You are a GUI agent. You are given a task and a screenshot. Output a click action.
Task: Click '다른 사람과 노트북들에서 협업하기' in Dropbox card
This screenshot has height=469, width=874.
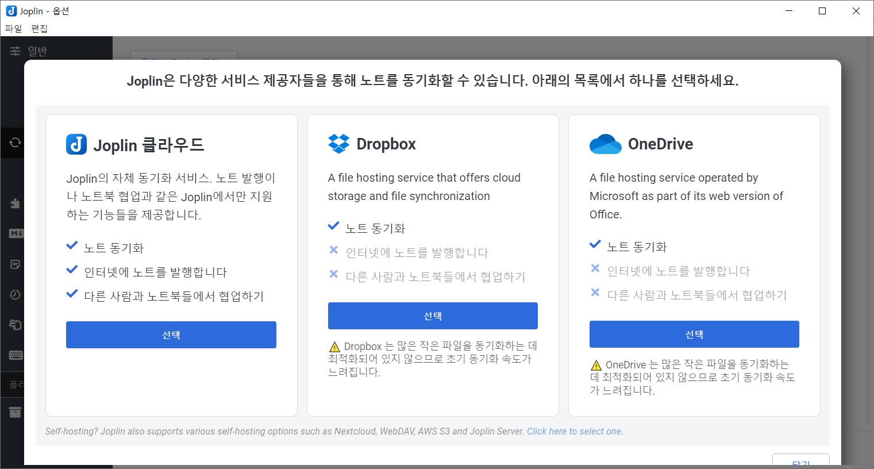(436, 276)
